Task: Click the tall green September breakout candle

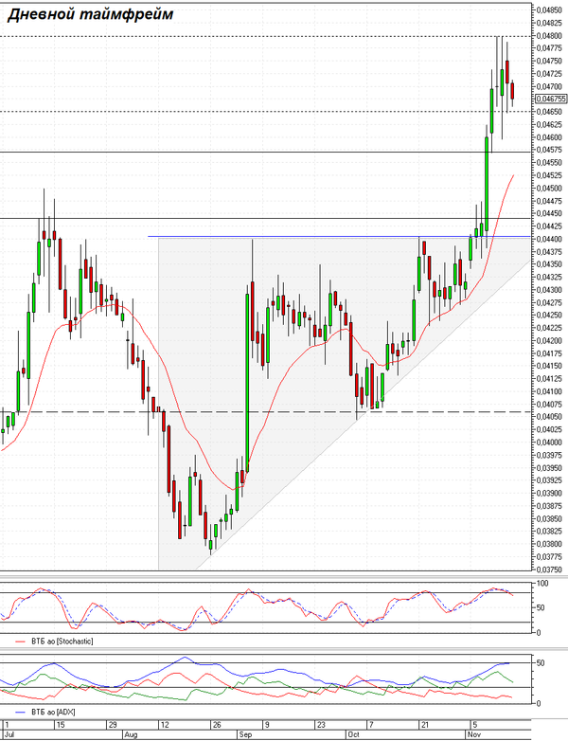Action: [247, 382]
